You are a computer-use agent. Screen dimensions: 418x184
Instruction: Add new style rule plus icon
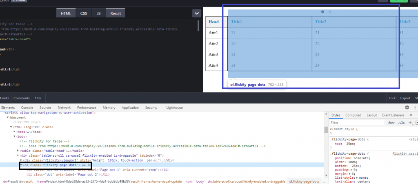pos(410,123)
